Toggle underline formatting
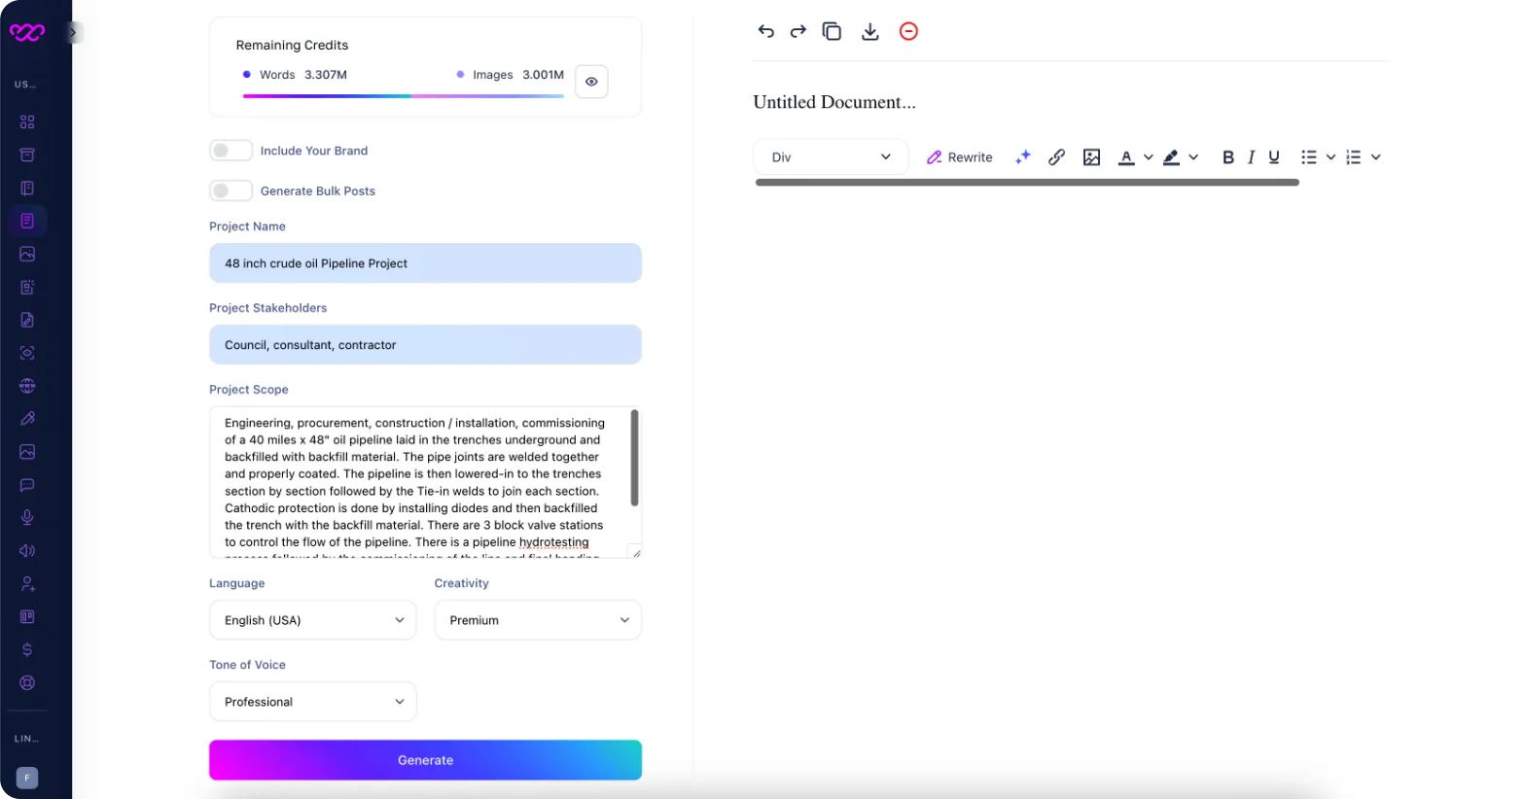Viewport: 1527px width, 799px height. point(1274,156)
